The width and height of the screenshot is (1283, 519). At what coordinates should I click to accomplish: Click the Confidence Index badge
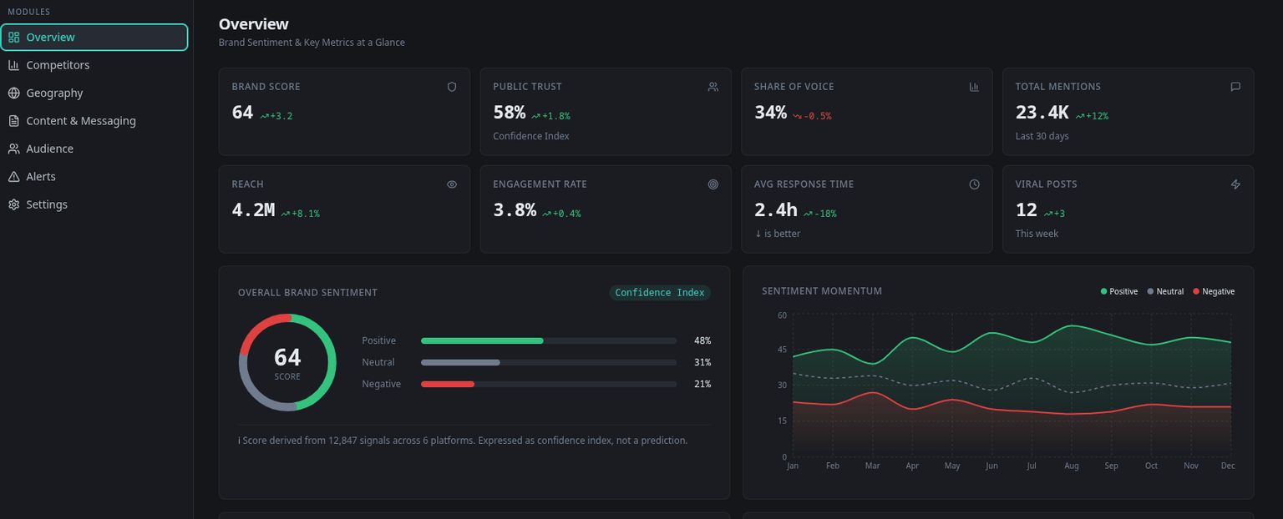click(x=659, y=293)
